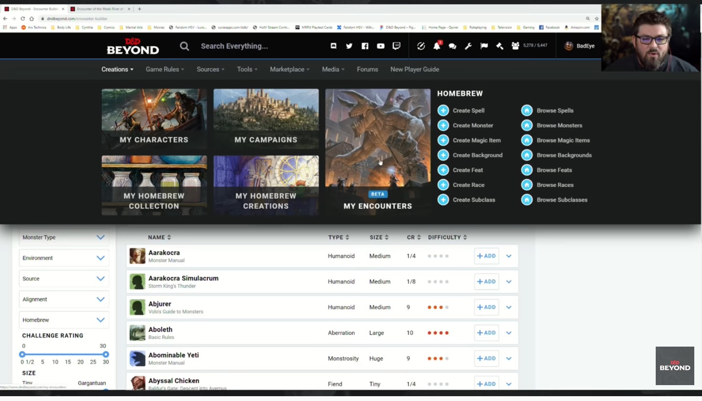The width and height of the screenshot is (702, 401).
Task: Add Aarakocra Simulacrum to the encounter
Action: tap(486, 282)
